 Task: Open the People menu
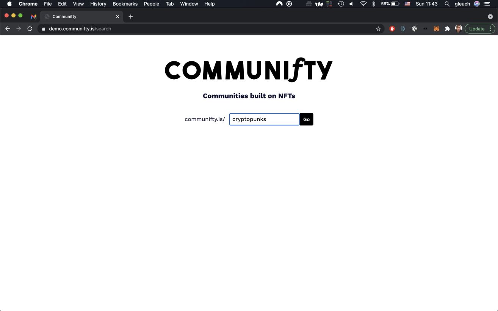[x=152, y=4]
